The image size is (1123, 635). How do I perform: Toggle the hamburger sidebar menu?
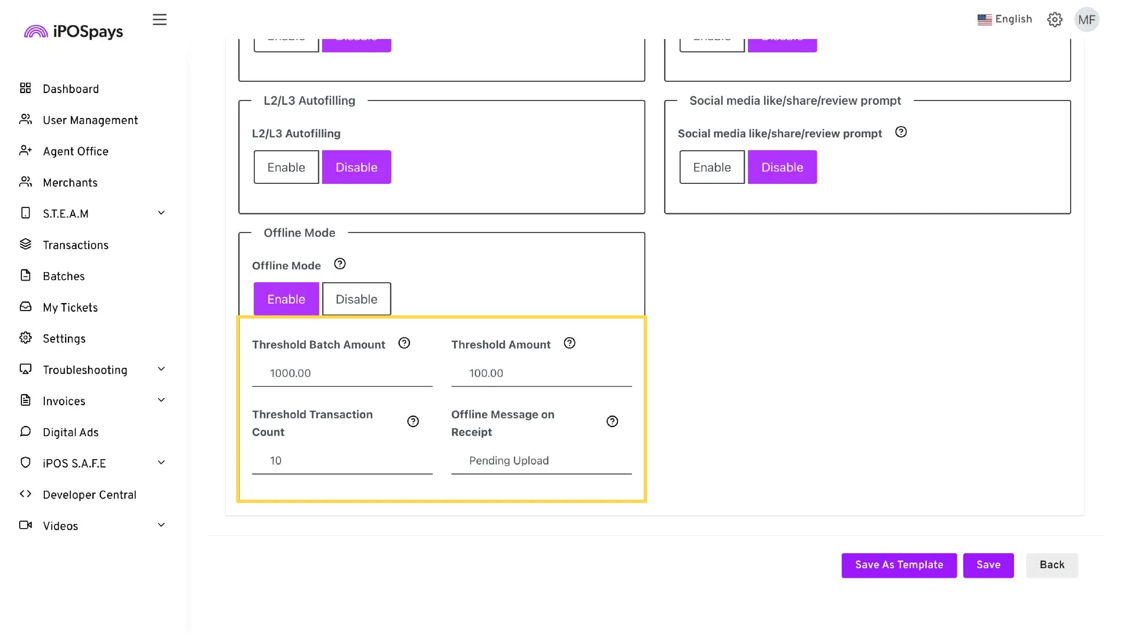[160, 20]
